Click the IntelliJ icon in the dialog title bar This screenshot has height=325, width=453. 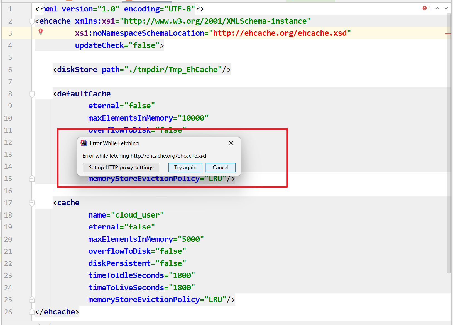point(84,143)
